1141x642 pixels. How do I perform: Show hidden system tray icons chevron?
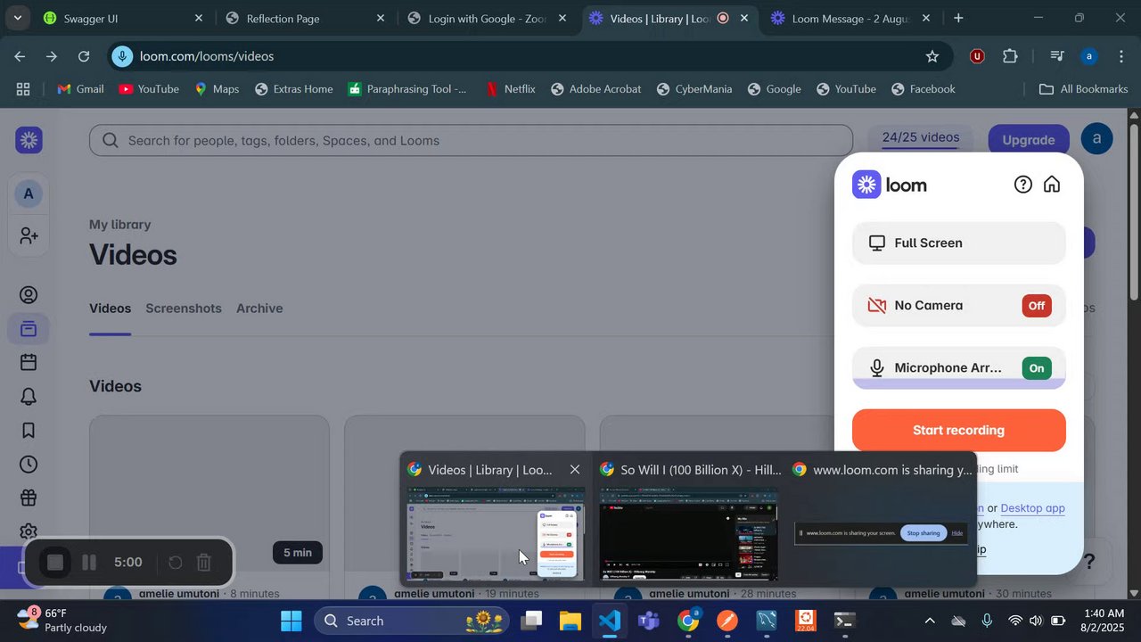(x=930, y=621)
